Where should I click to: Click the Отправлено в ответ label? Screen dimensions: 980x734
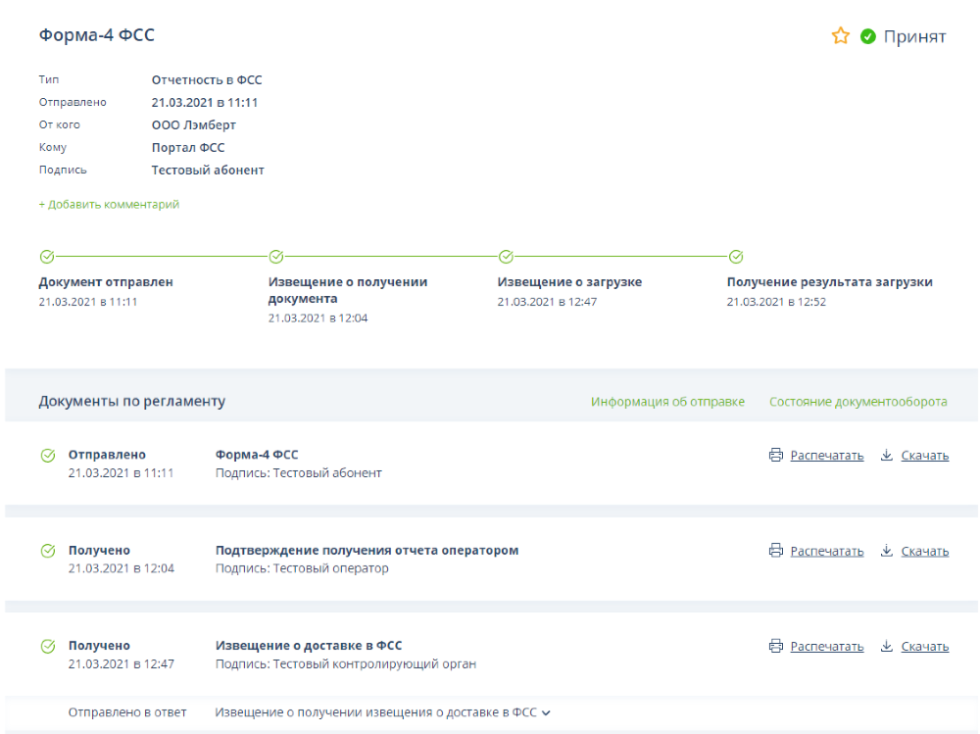(127, 712)
